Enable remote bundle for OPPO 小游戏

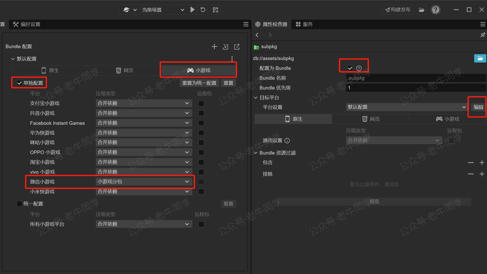(x=201, y=152)
